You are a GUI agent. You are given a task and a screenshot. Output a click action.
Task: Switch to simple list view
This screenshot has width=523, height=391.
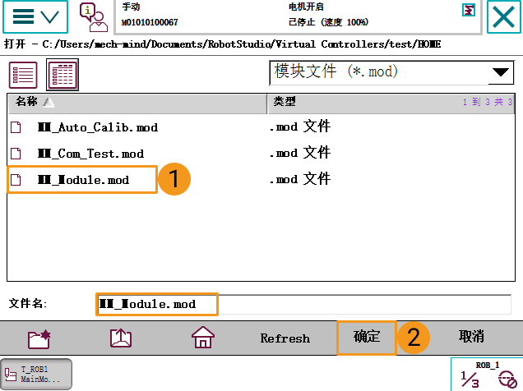coord(23,75)
